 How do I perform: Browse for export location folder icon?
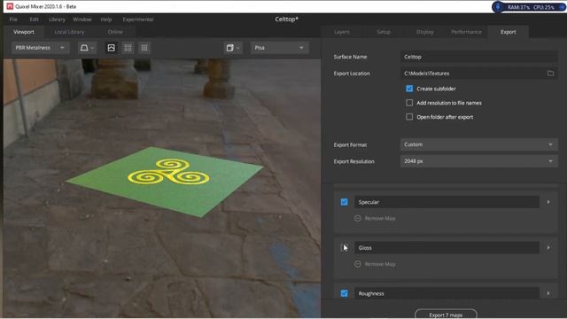coord(550,73)
